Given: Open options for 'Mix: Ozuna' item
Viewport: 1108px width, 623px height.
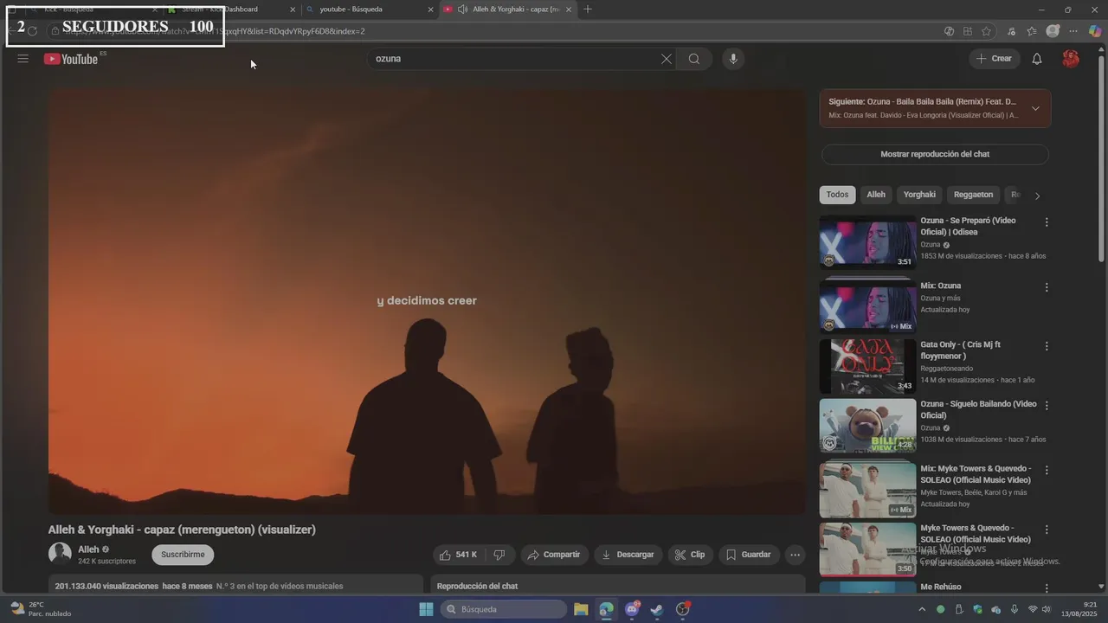Looking at the screenshot, I should [1047, 287].
